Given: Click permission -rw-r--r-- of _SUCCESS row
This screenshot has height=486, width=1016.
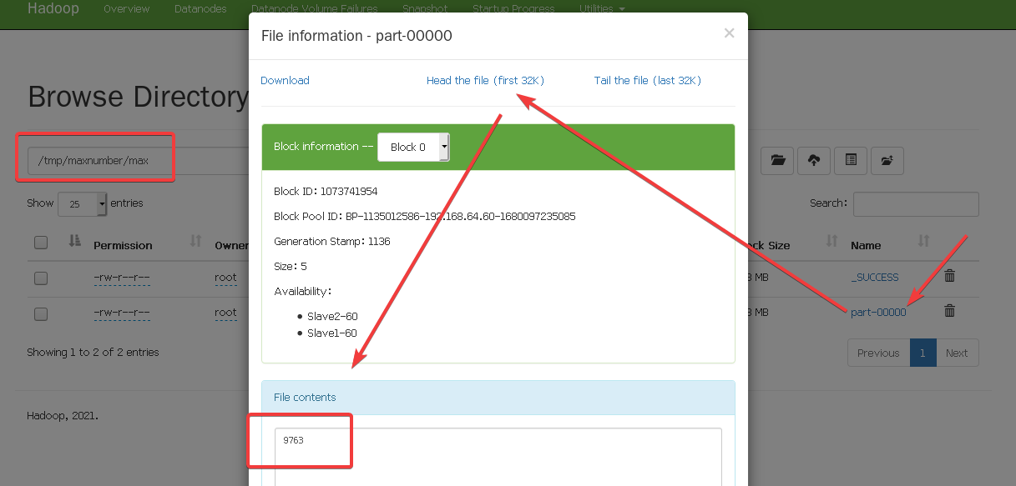Looking at the screenshot, I should point(122,277).
